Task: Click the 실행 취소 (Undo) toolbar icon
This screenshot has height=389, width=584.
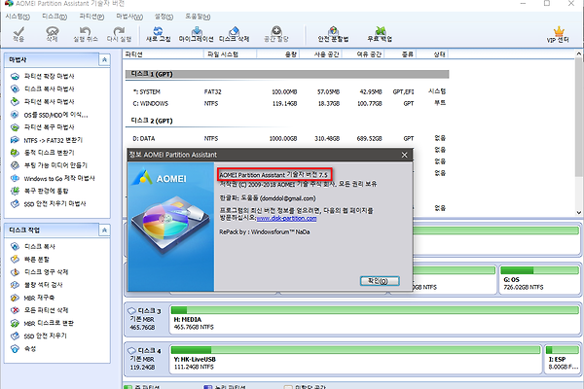Action: 86,34
